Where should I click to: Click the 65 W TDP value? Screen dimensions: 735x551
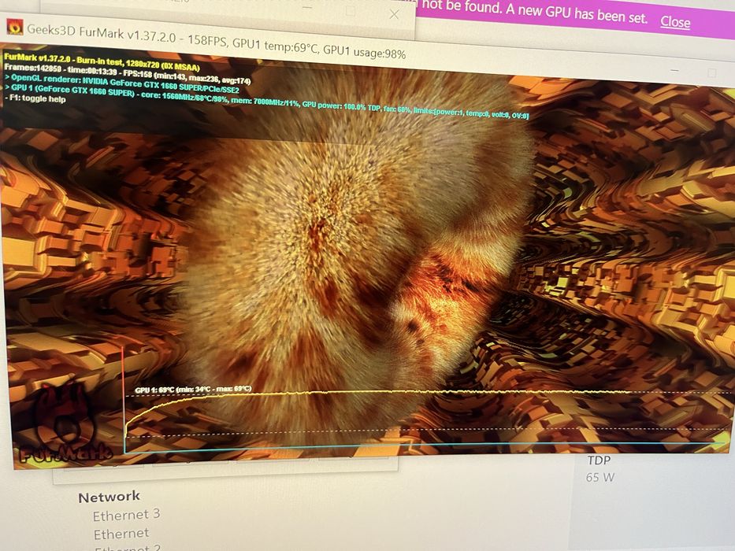coord(600,478)
